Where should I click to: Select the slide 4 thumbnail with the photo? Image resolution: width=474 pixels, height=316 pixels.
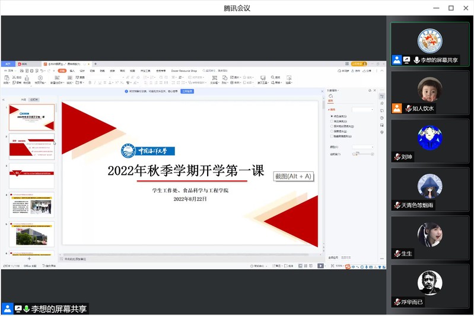[x=32, y=205]
